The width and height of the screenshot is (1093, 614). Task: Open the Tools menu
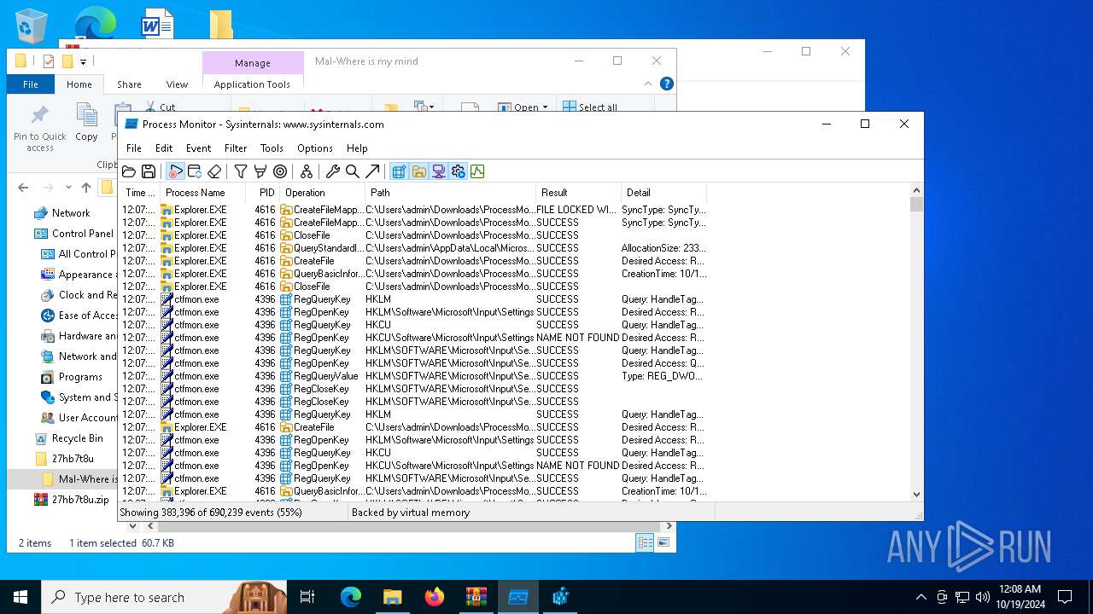pos(272,148)
